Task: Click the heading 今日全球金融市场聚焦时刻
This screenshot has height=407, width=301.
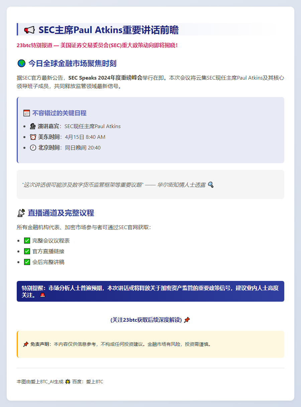Action: pos(72,63)
